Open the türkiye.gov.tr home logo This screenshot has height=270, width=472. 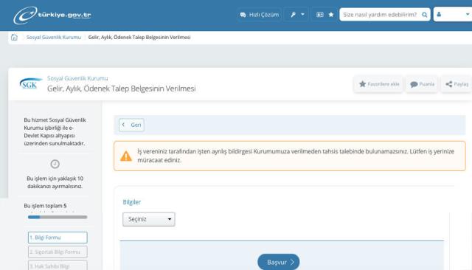(x=52, y=15)
